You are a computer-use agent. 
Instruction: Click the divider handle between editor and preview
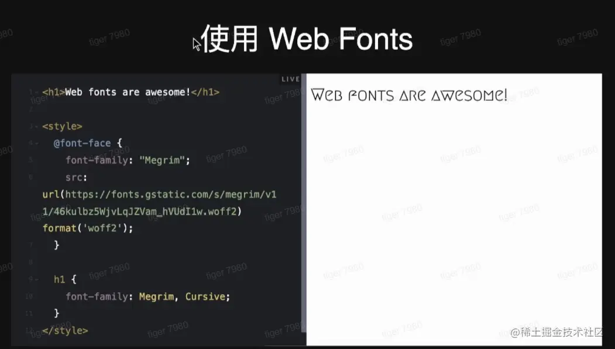304,203
